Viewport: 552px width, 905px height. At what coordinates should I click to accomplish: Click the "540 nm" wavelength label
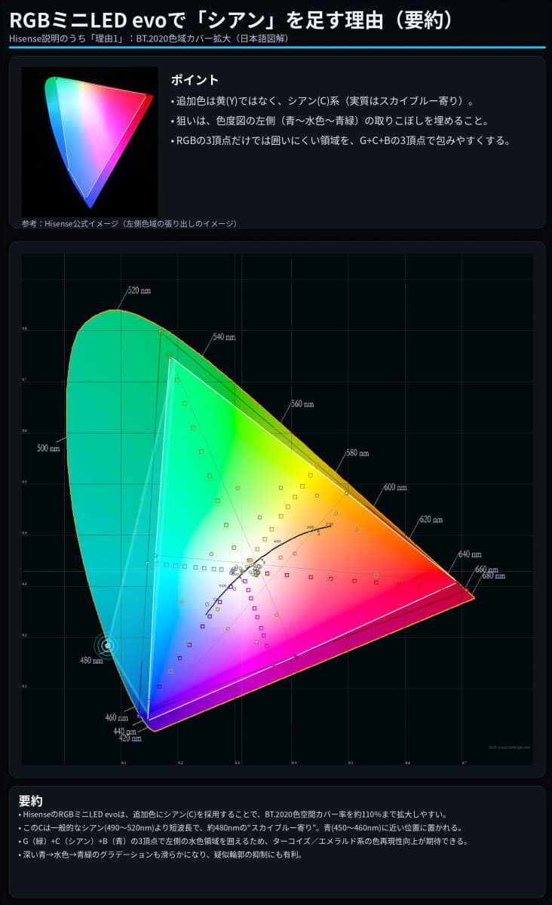pyautogui.click(x=224, y=337)
